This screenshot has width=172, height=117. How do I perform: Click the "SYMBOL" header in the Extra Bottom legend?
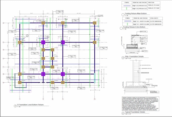point(127,18)
